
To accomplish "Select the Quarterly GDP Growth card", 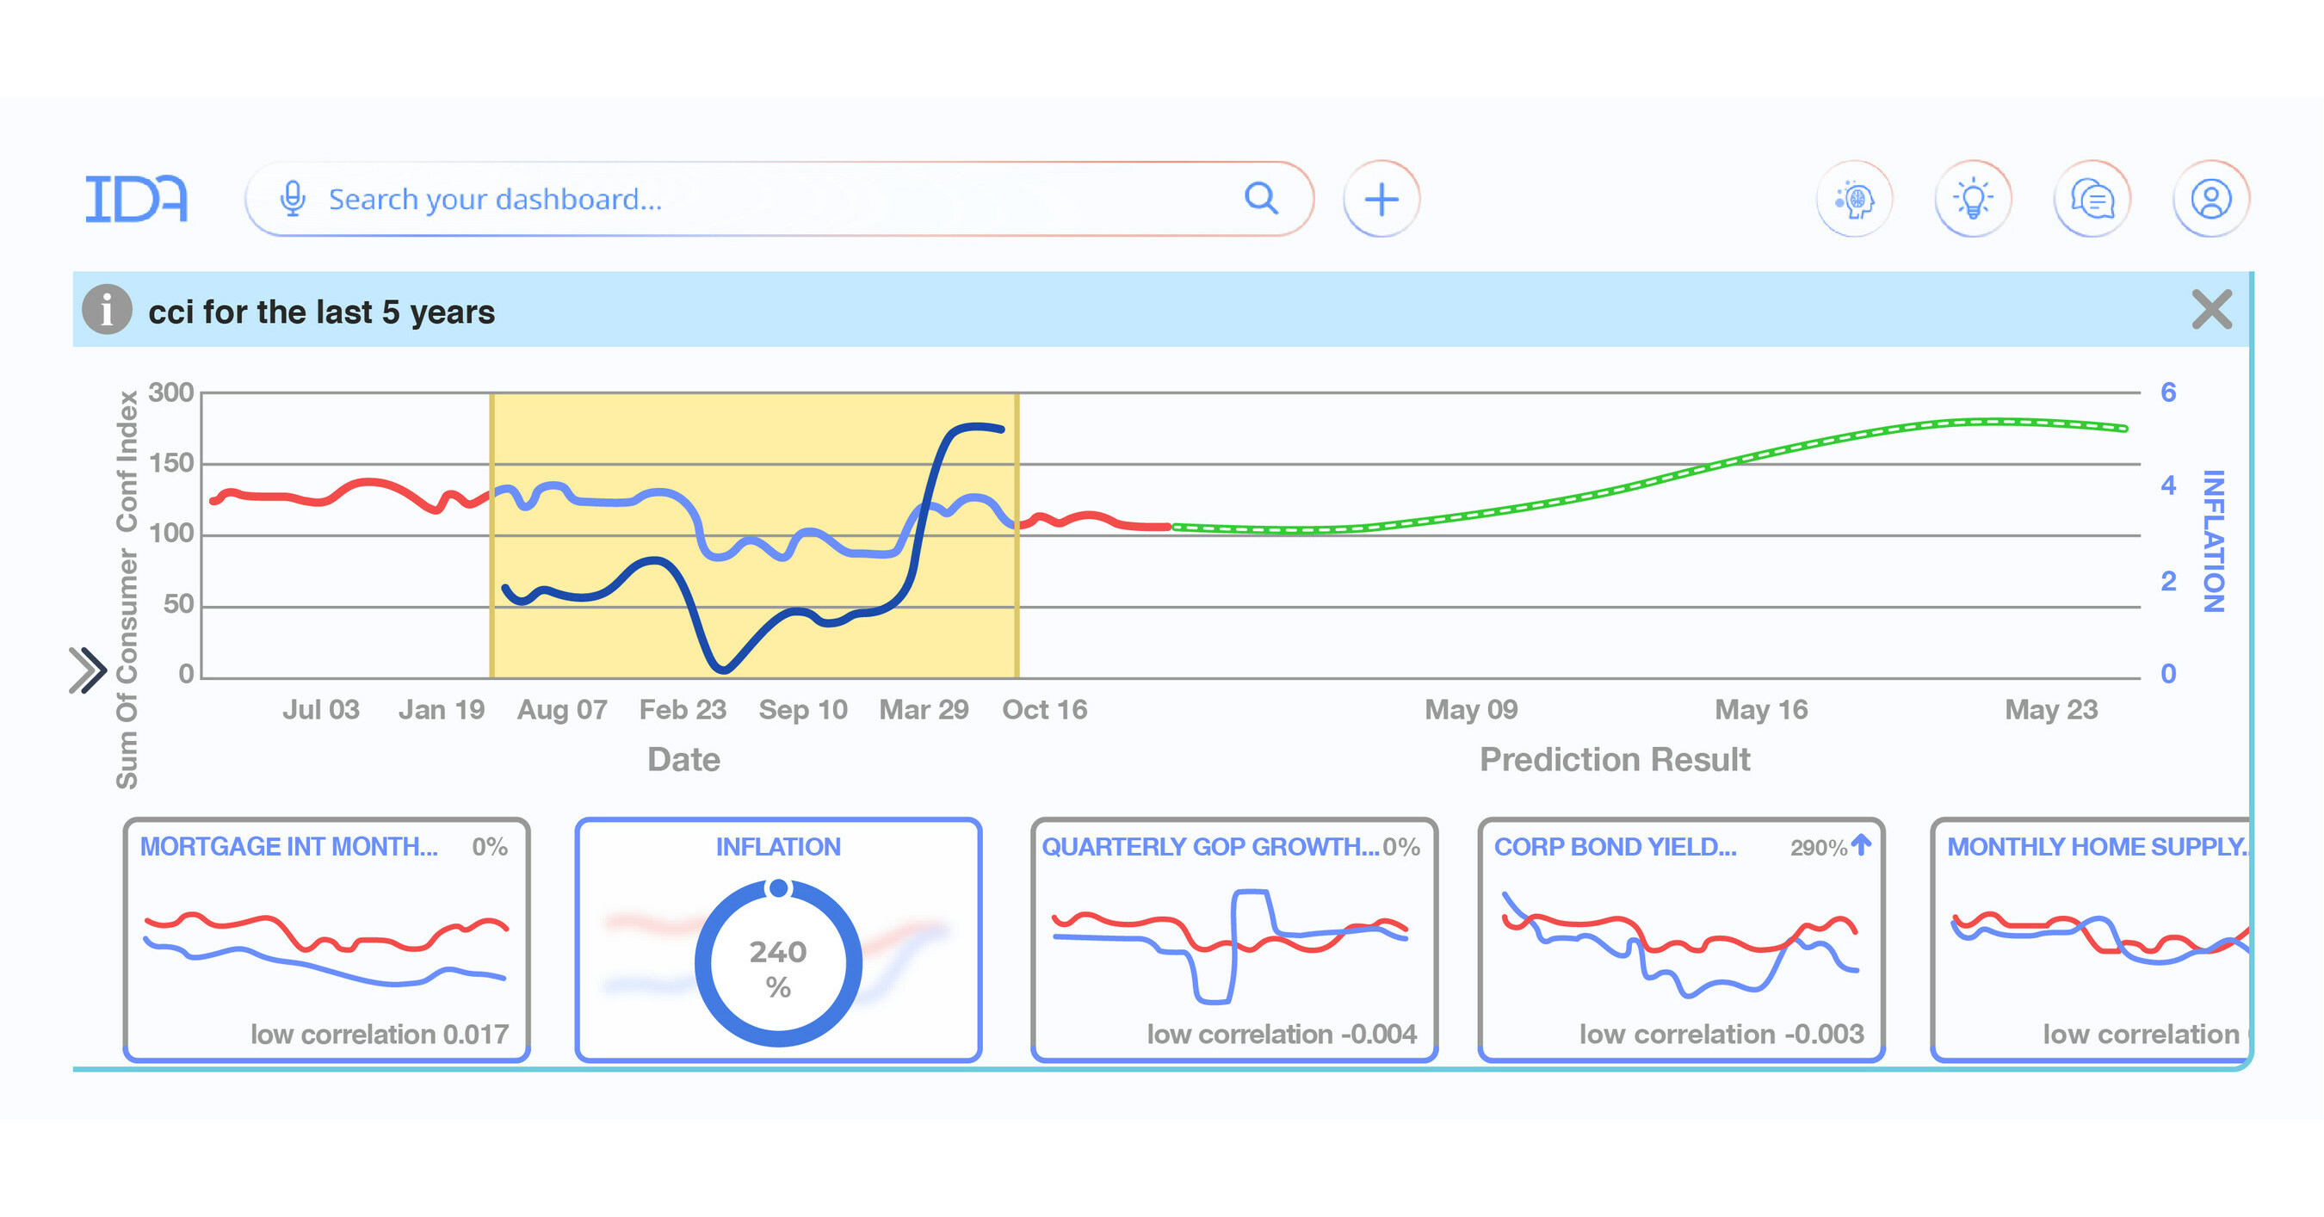I will point(1233,939).
